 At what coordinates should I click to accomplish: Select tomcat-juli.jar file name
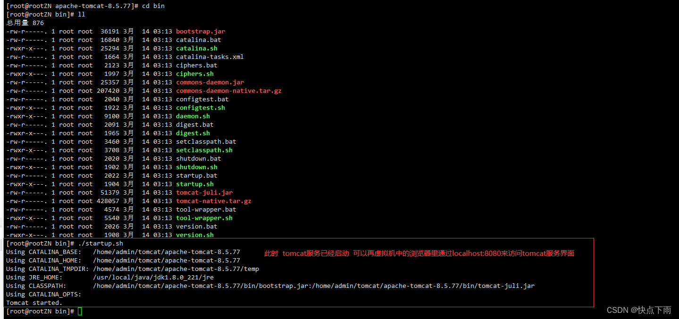[204, 192]
